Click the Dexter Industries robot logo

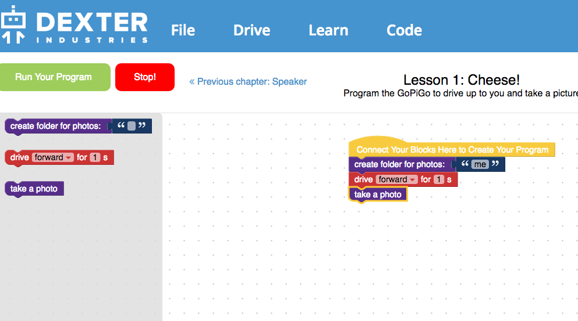(x=13, y=24)
